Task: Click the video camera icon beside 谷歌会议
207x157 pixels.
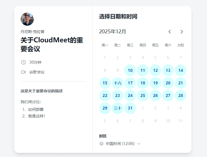Action: pyautogui.click(x=23, y=72)
